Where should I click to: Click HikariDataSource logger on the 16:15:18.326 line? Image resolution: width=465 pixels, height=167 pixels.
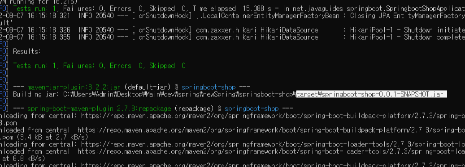257,30
